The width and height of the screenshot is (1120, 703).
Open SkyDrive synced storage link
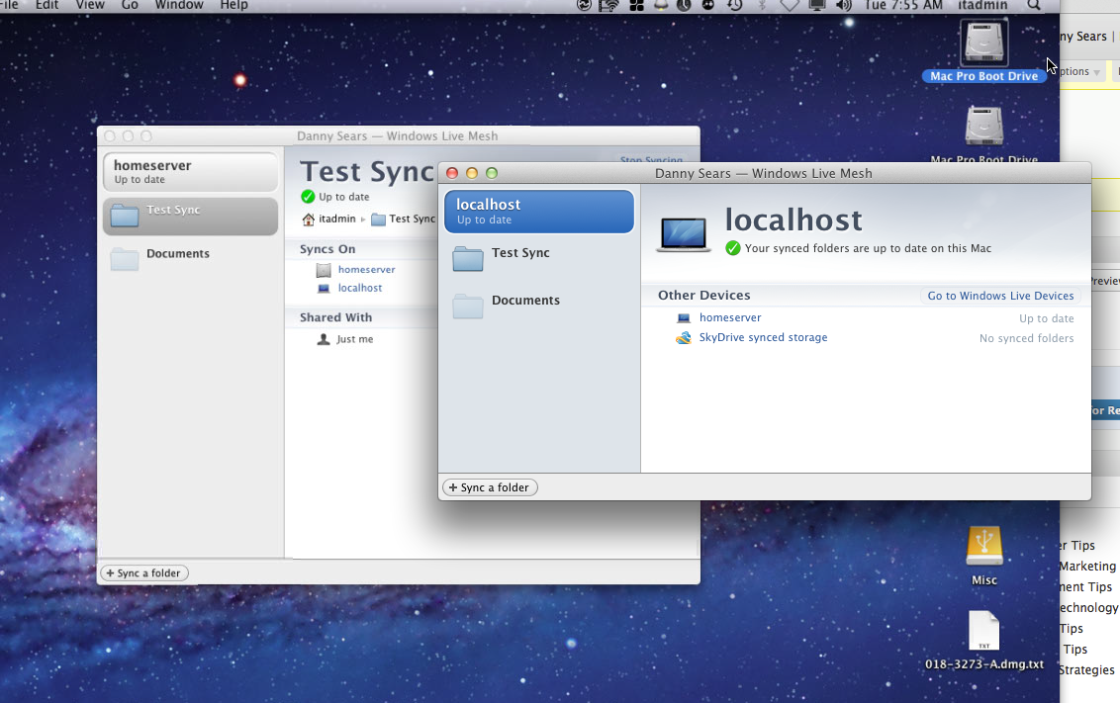(763, 337)
